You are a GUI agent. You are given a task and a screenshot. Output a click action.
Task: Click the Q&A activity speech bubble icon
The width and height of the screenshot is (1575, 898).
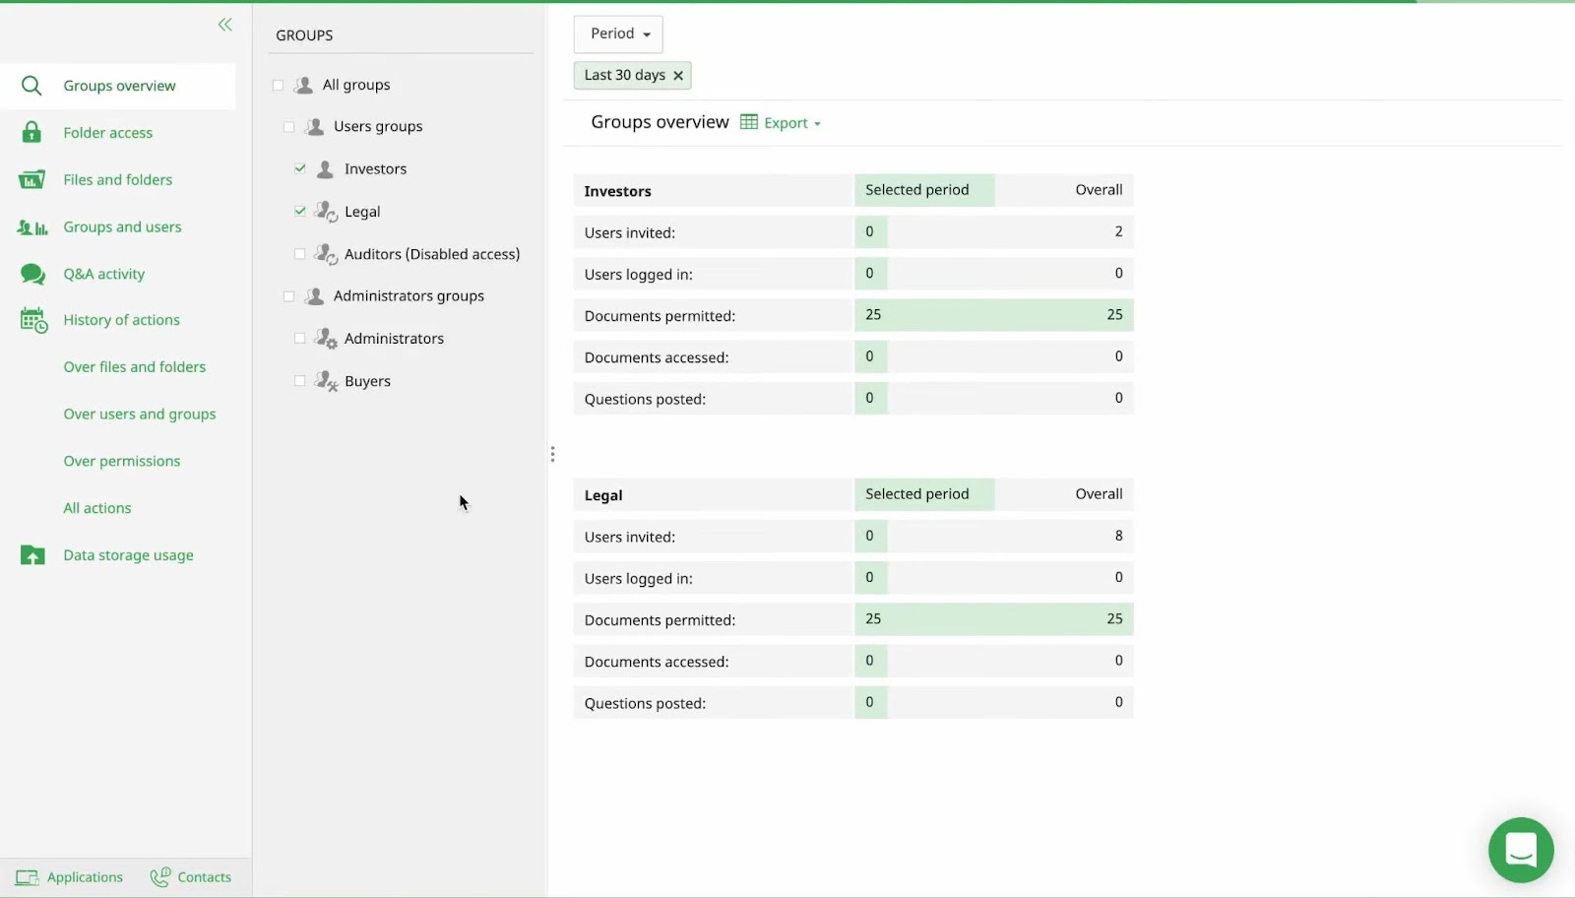tap(32, 274)
